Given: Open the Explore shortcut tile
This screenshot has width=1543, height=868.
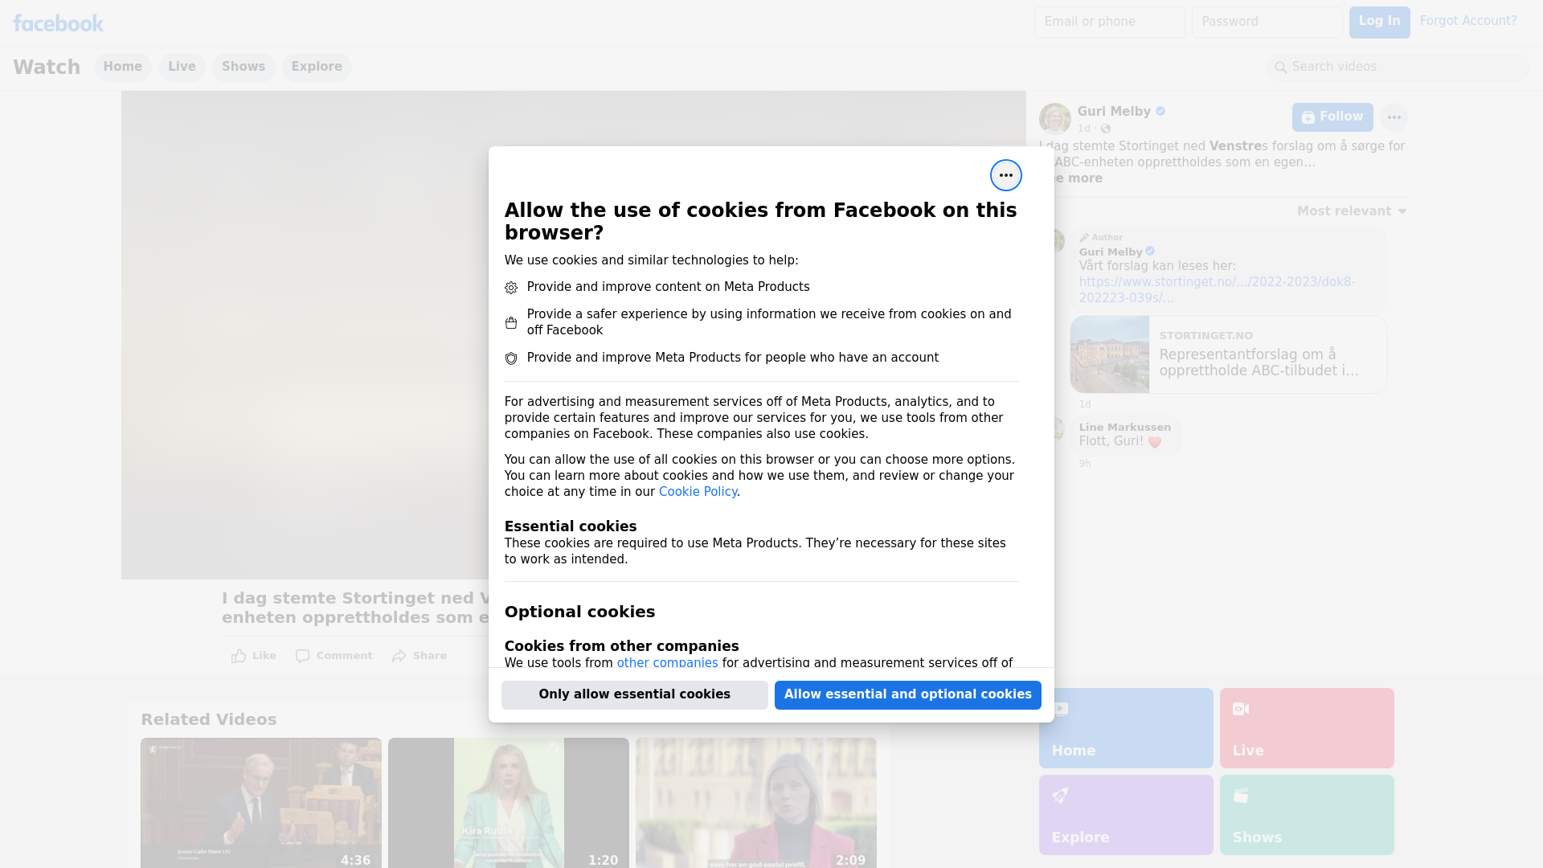Looking at the screenshot, I should 1126,815.
